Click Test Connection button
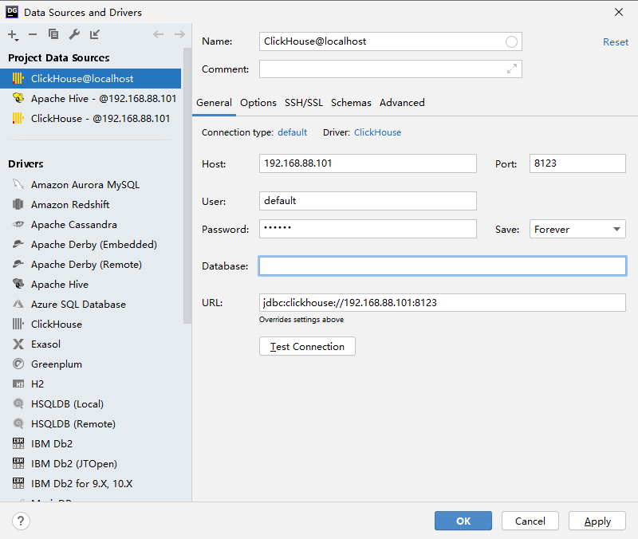Viewport: 638px width, 539px height. pos(307,346)
